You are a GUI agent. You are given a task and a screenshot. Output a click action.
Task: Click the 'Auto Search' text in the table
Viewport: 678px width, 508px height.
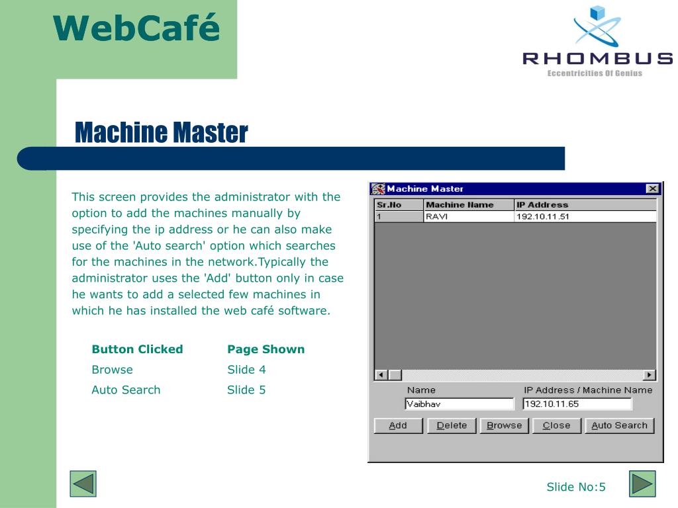[x=126, y=390]
